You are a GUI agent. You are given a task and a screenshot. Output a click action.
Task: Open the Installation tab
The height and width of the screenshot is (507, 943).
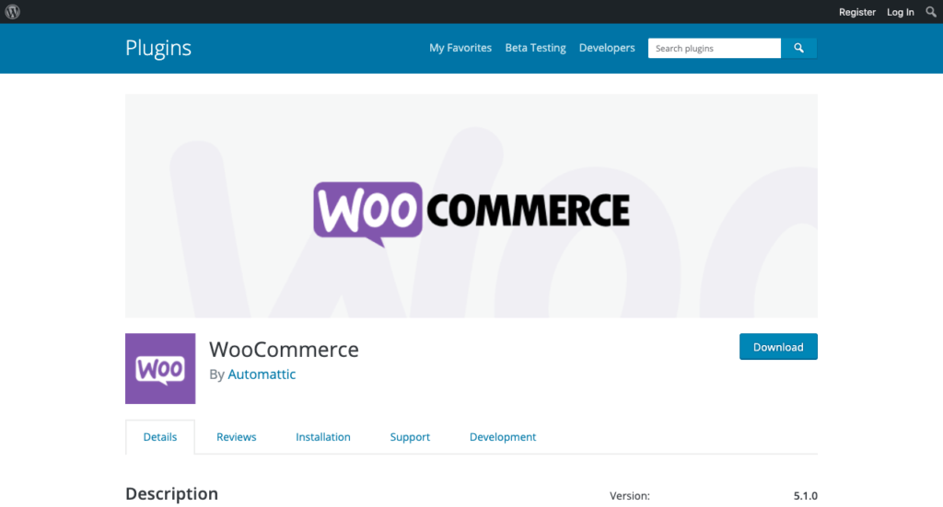323,437
